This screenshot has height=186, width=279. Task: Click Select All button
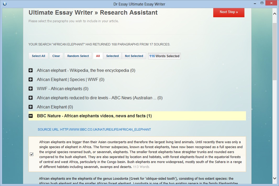click(39, 56)
